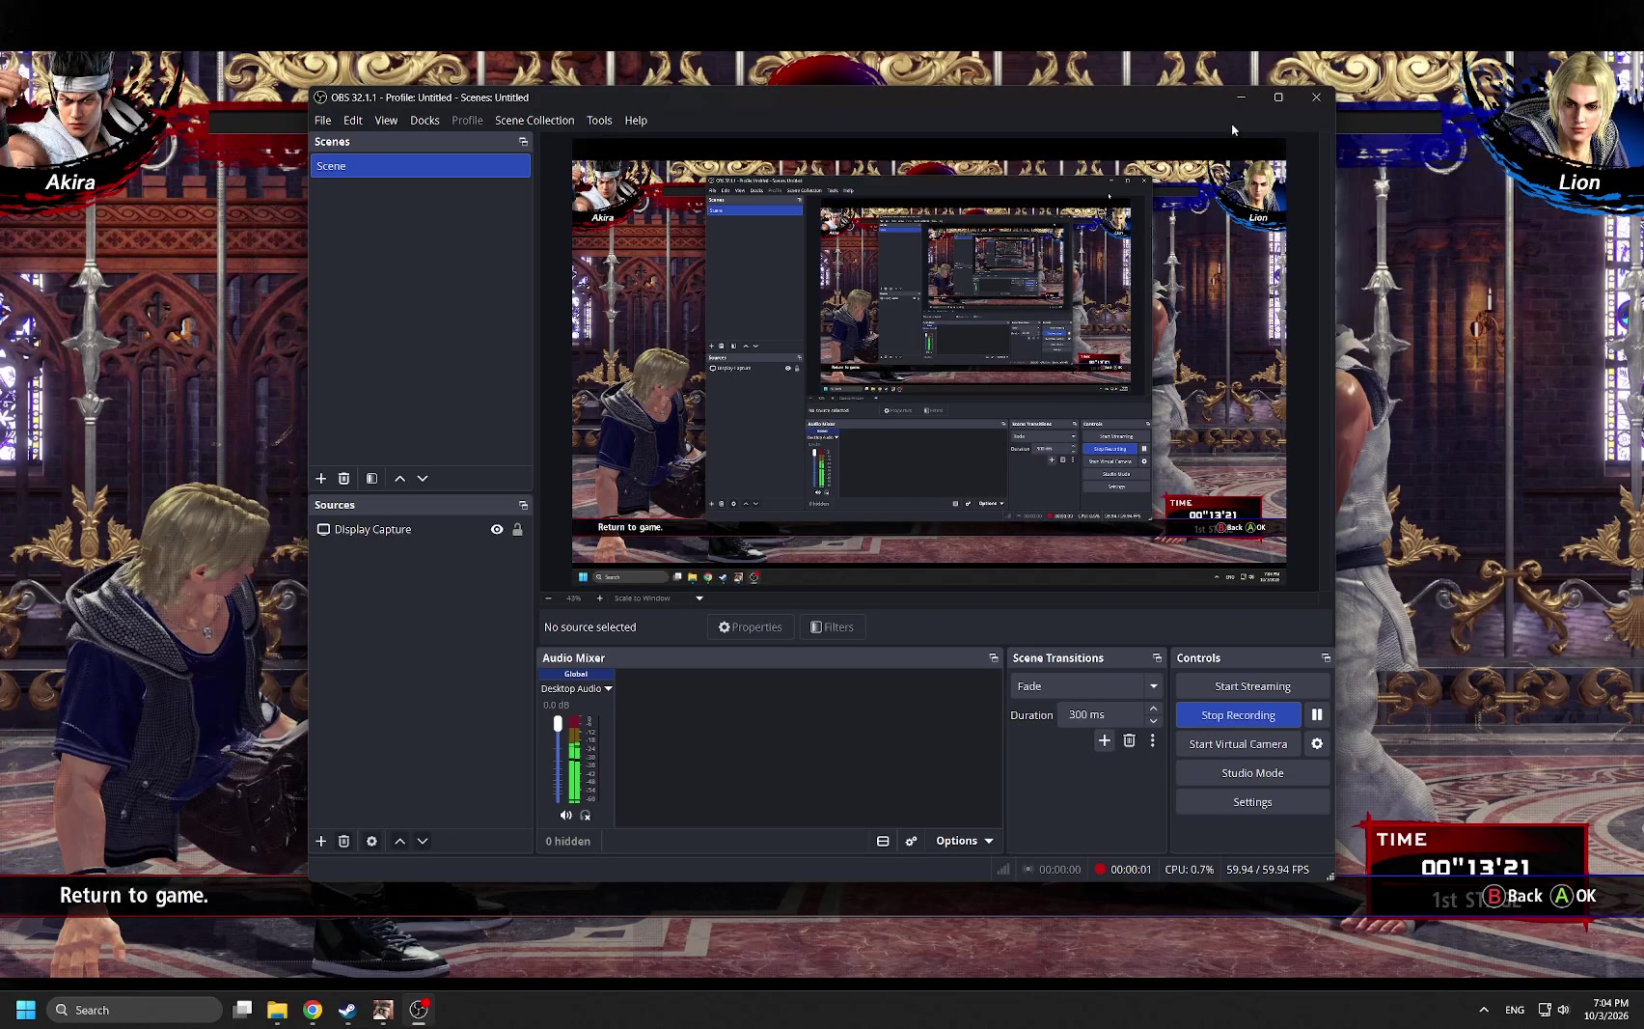This screenshot has width=1644, height=1029.
Task: Decrease transition duration with the down arrow
Action: point(1153,721)
